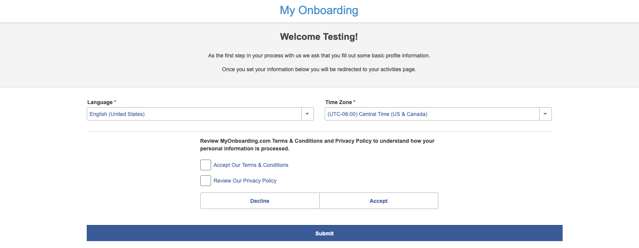Click the 'As the first step' intro sentence

(x=319, y=55)
